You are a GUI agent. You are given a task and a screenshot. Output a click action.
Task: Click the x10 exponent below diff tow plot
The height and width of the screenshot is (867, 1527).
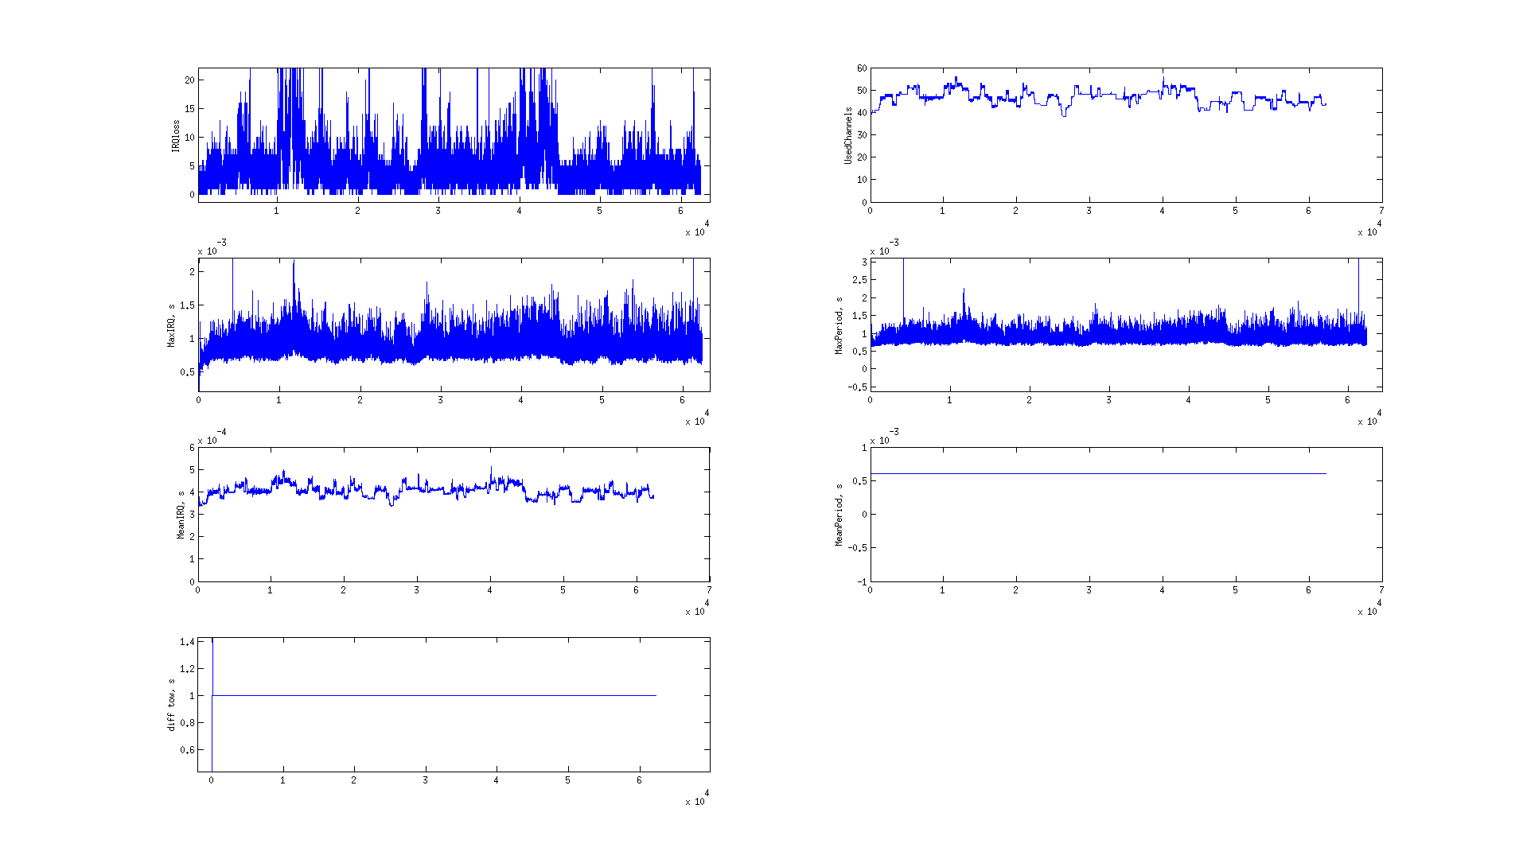(695, 802)
